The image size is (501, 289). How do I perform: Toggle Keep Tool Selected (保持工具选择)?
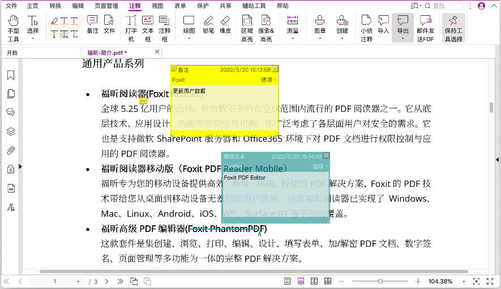[453, 28]
